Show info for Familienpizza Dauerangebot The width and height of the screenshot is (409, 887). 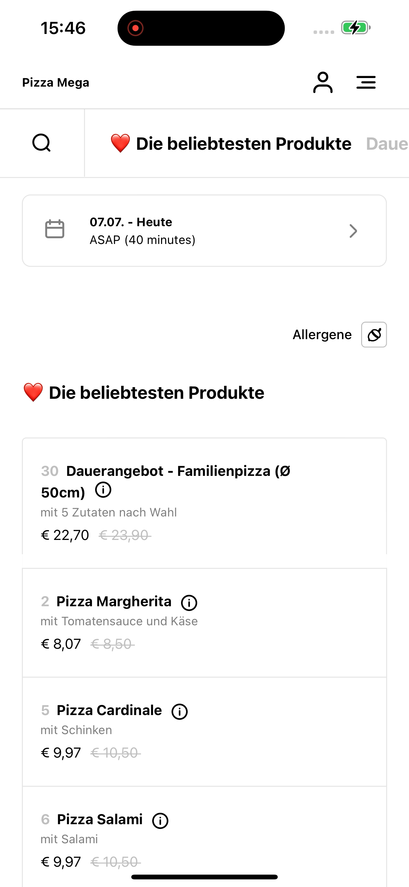click(103, 489)
